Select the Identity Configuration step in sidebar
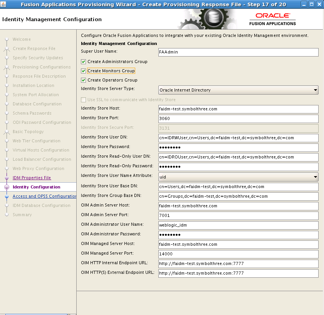Image resolution: width=324 pixels, height=315 pixels. click(x=36, y=187)
